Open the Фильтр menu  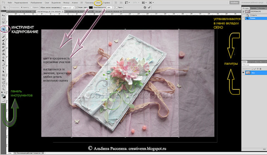66,3
